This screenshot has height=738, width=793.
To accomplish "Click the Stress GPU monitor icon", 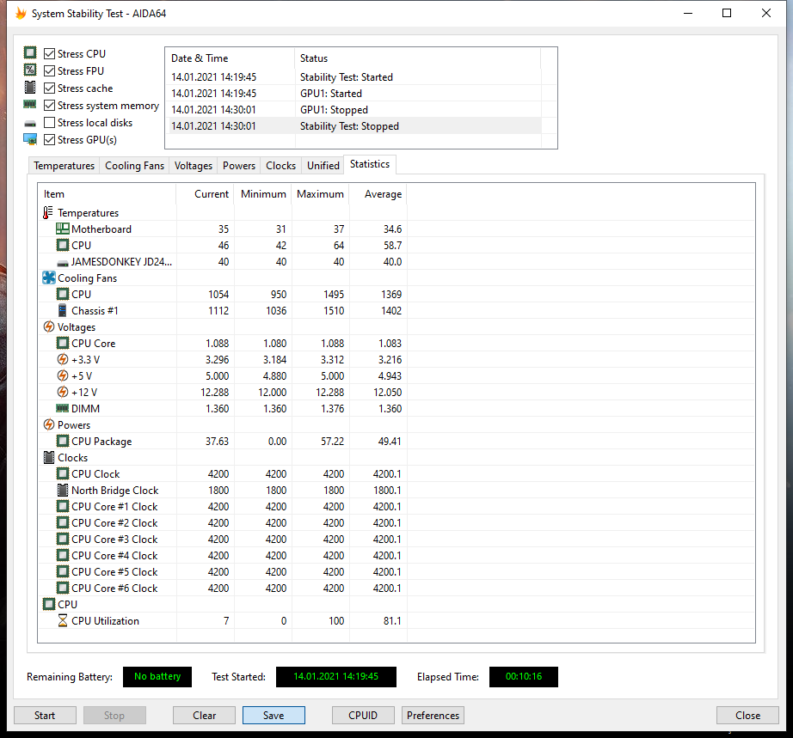I will click(30, 139).
